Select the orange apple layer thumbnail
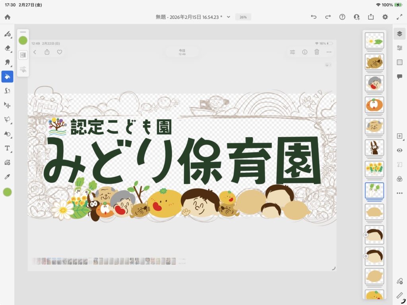407x305 pixels. click(x=374, y=104)
